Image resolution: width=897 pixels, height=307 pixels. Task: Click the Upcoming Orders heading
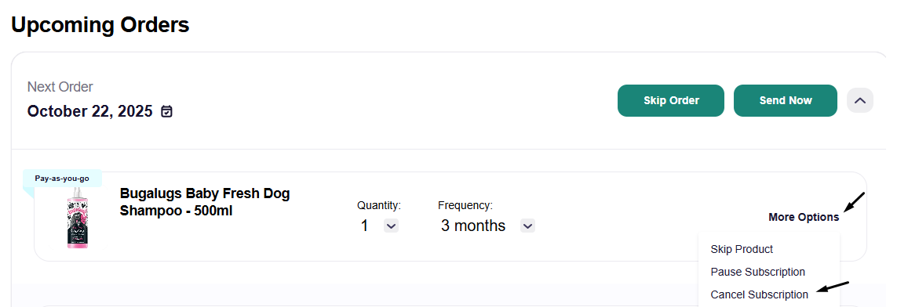pos(100,24)
